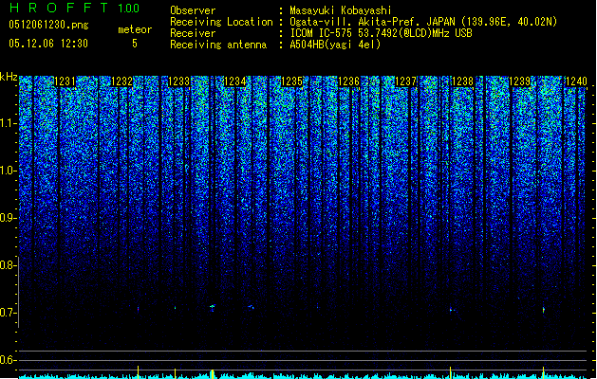
Task: Select observer name Masayuki Kobayashi
Action: pyautogui.click(x=341, y=10)
